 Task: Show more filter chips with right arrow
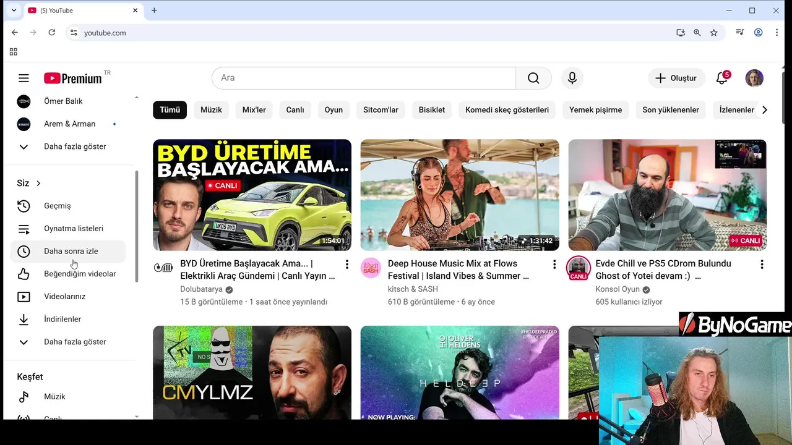(765, 110)
